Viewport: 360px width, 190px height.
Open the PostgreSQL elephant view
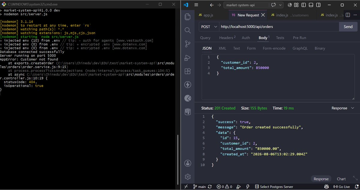(188, 112)
